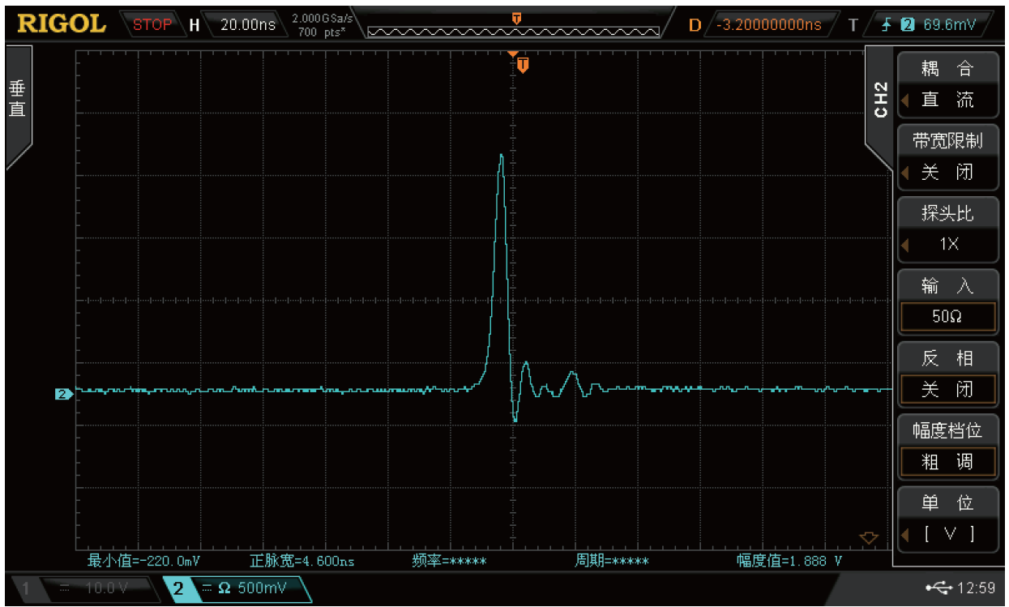The width and height of the screenshot is (1009, 607).
Task: Click the channel 2 ground level marker
Action: (x=63, y=394)
